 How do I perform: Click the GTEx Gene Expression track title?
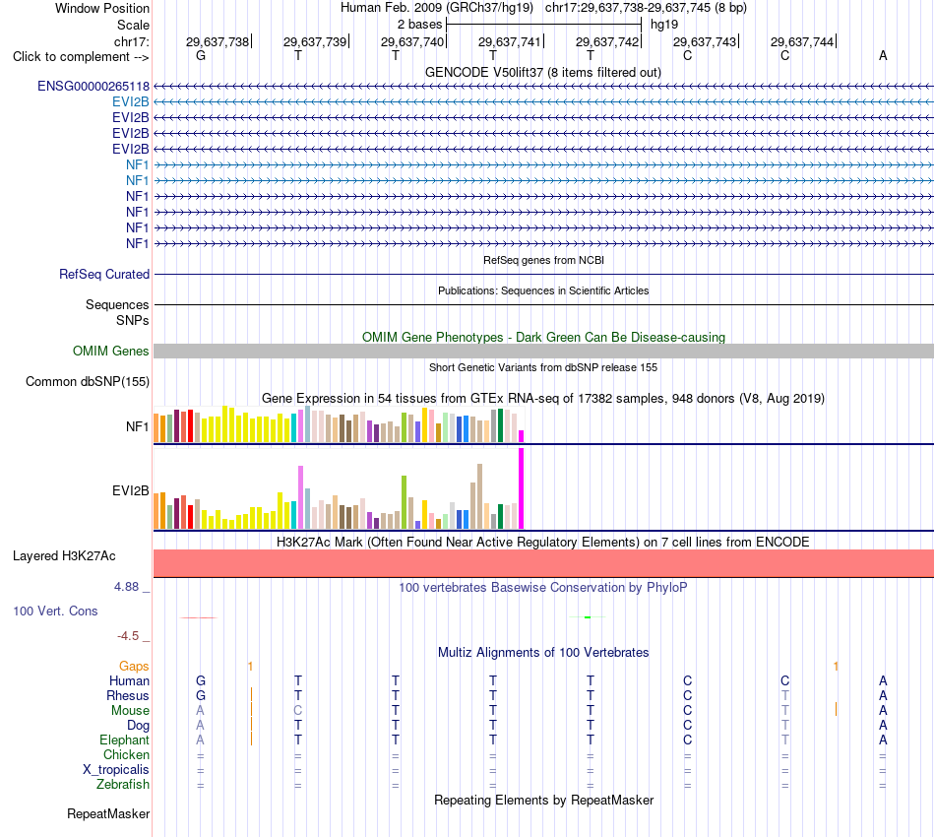pos(543,399)
